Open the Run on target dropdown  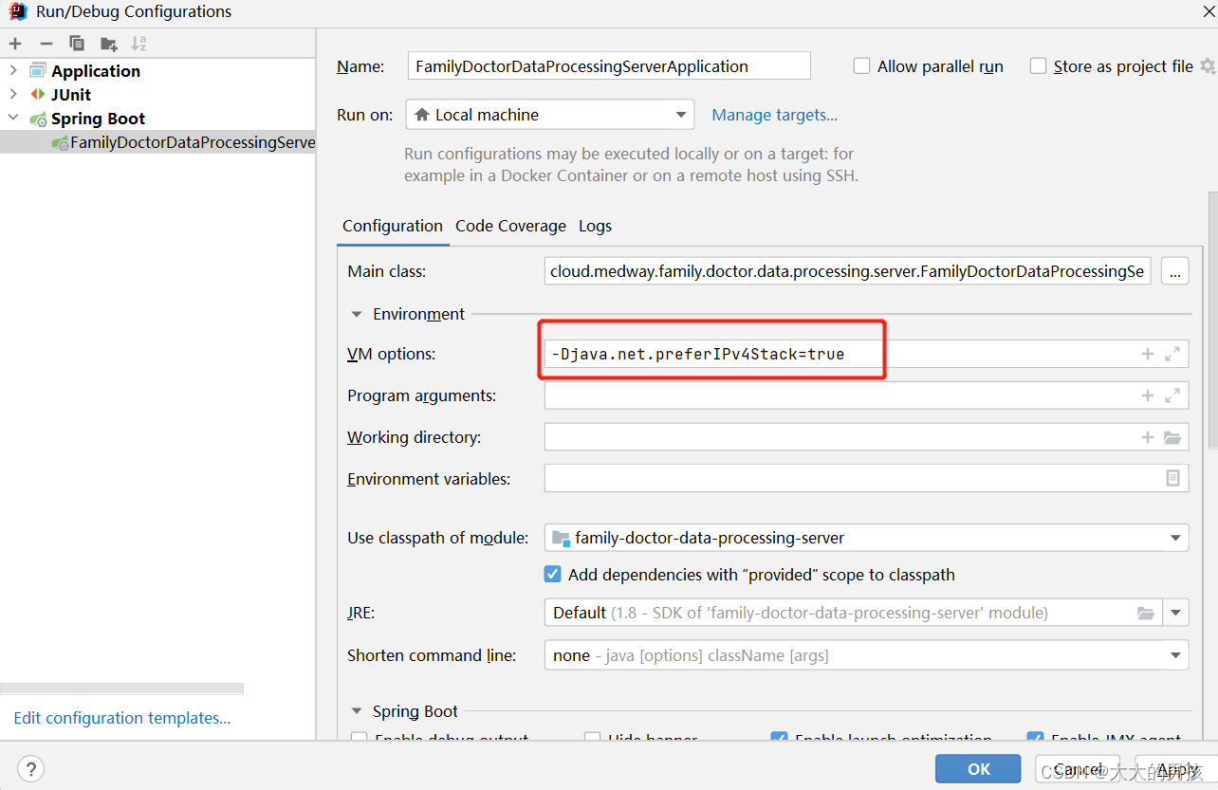point(681,114)
